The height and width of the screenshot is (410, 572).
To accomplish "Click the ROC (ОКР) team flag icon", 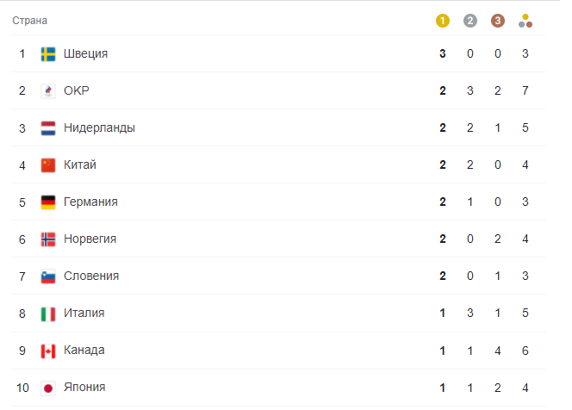I will [48, 91].
